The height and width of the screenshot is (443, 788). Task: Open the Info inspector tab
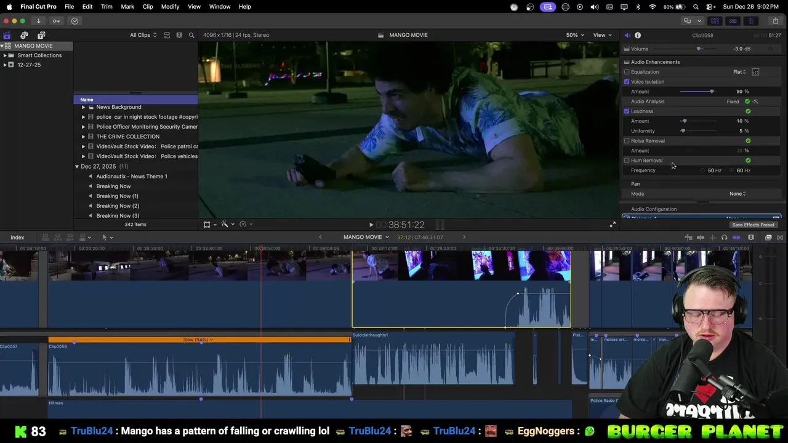638,35
